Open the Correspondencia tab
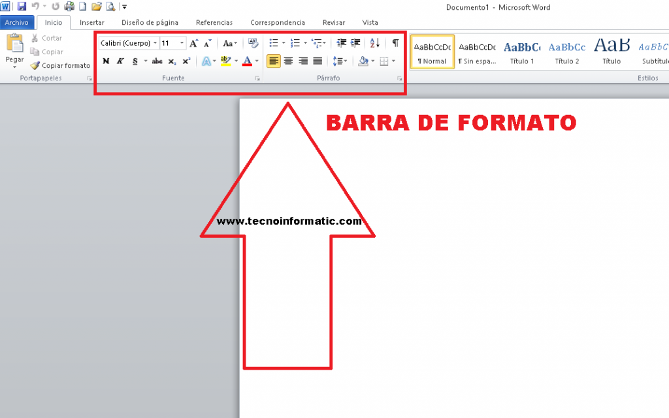This screenshot has height=418, width=669. pos(277,23)
